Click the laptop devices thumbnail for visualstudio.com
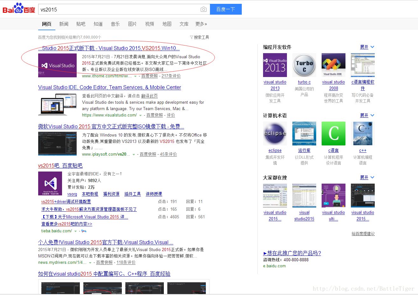The width and height of the screenshot is (418, 295). (x=57, y=104)
